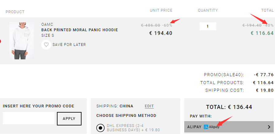This screenshot has height=134, width=275.
Task: Select the DHL Express shipping radio button
Action: point(101,128)
